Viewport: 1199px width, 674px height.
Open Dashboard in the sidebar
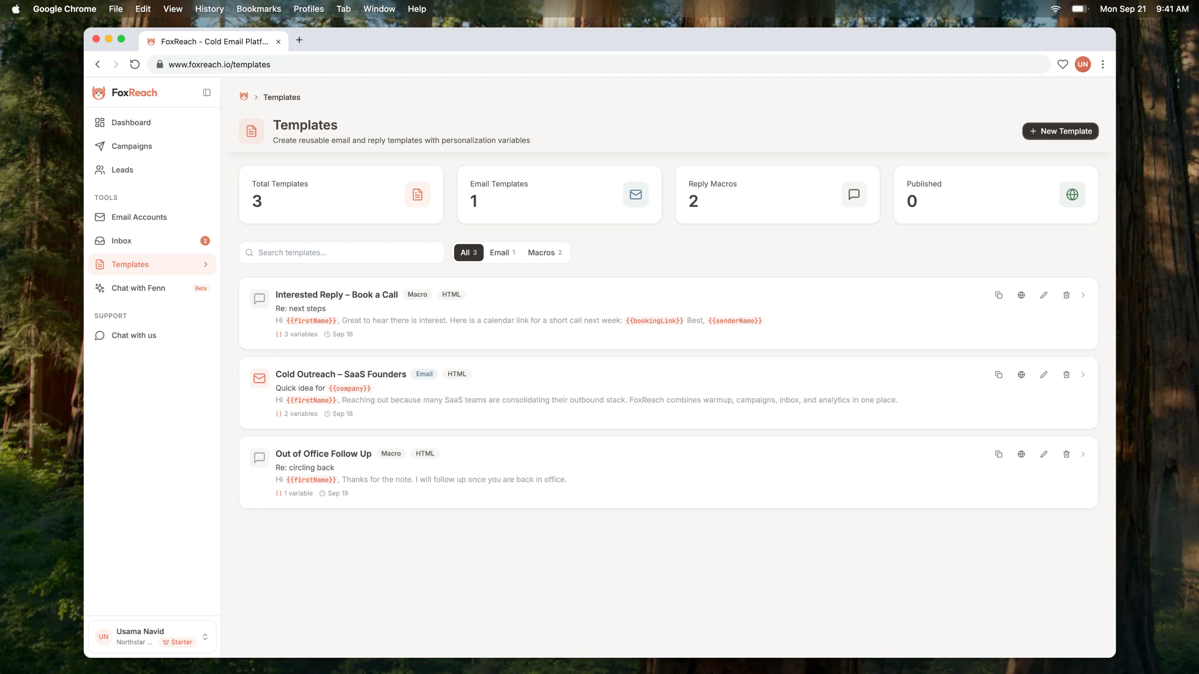[x=152, y=122]
